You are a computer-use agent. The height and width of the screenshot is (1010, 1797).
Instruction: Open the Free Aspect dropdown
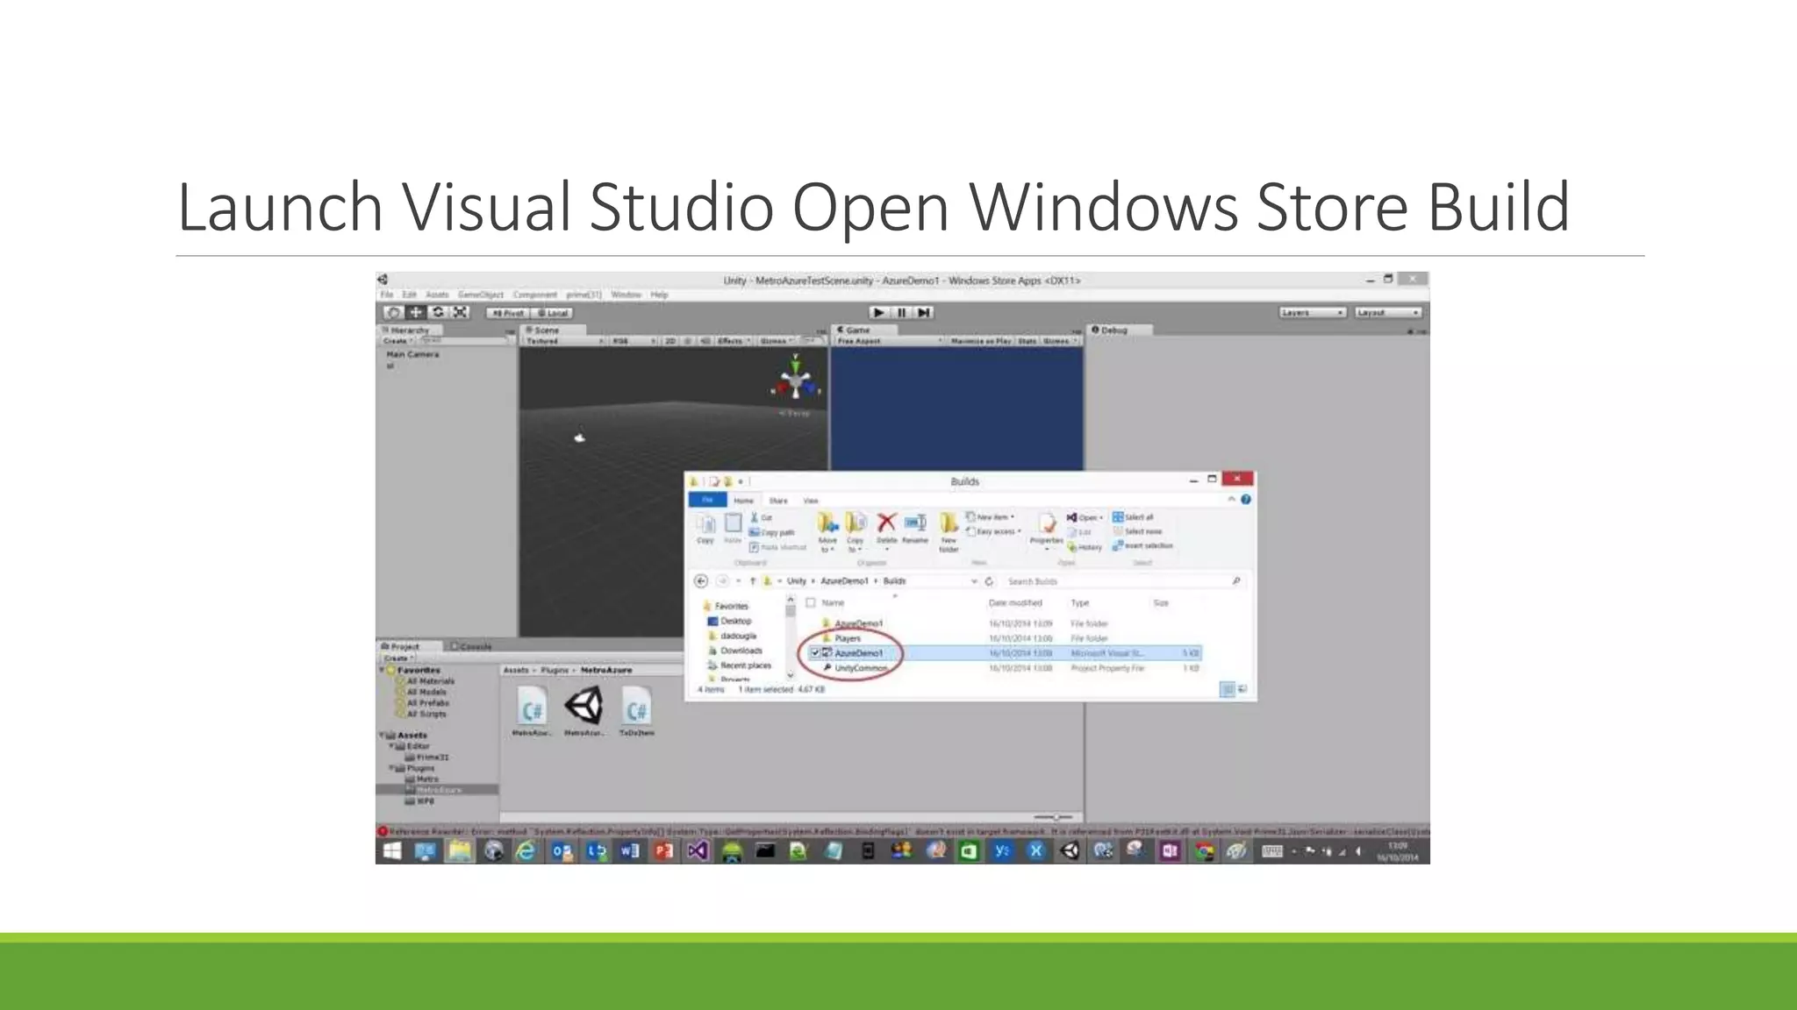point(888,341)
